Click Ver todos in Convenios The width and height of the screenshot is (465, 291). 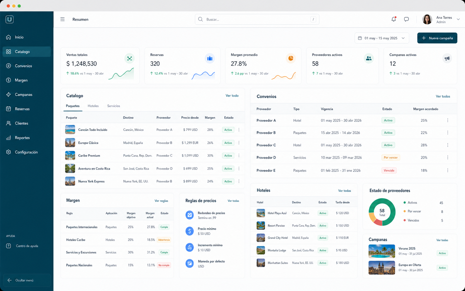point(443,96)
